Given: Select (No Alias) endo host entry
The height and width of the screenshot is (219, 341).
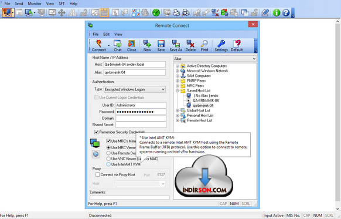Looking at the screenshot, I should 206,96.
